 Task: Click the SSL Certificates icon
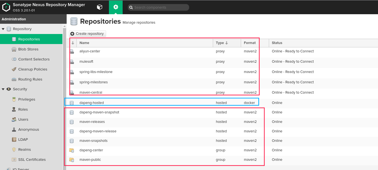(14, 159)
